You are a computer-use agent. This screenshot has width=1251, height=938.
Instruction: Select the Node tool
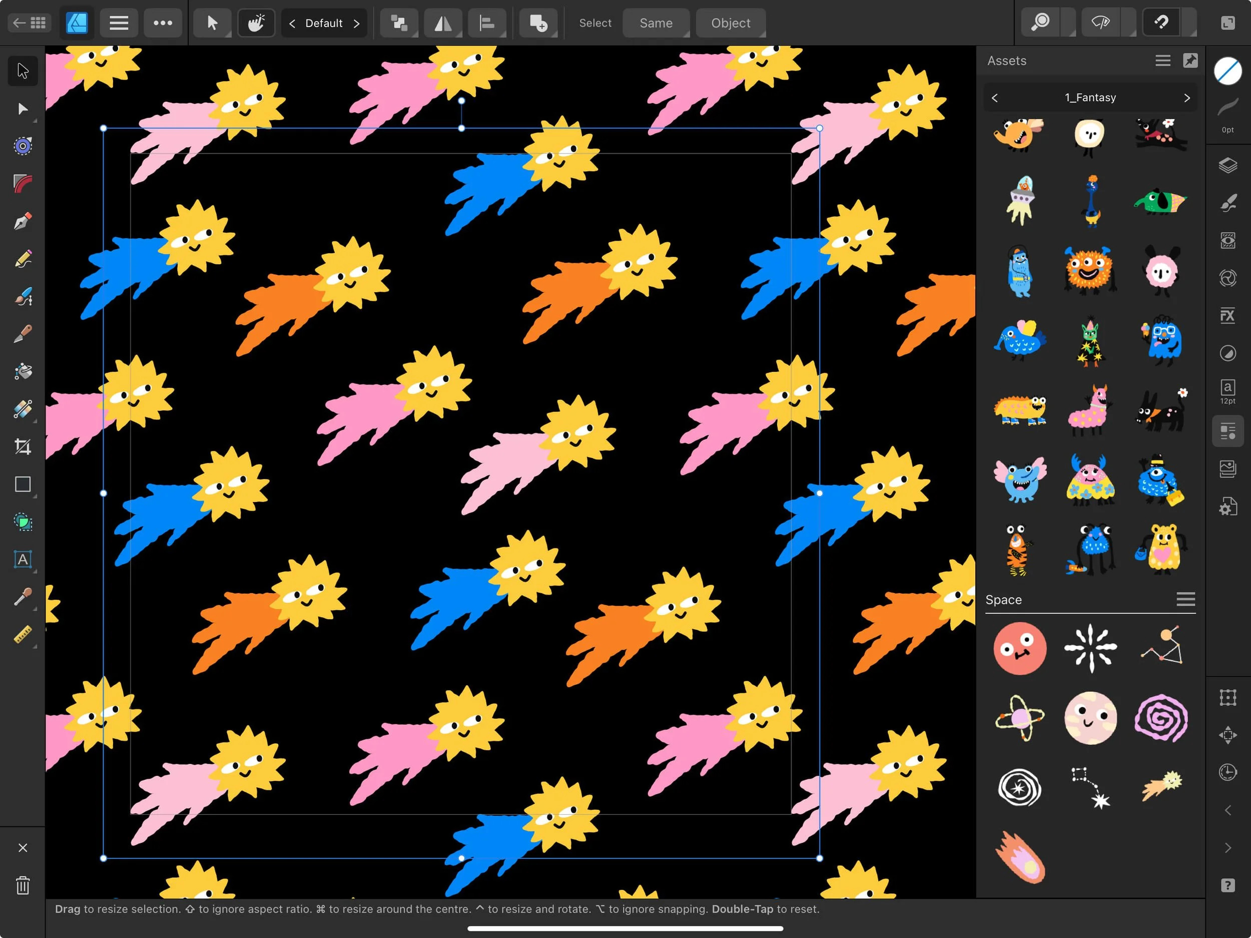click(x=23, y=109)
